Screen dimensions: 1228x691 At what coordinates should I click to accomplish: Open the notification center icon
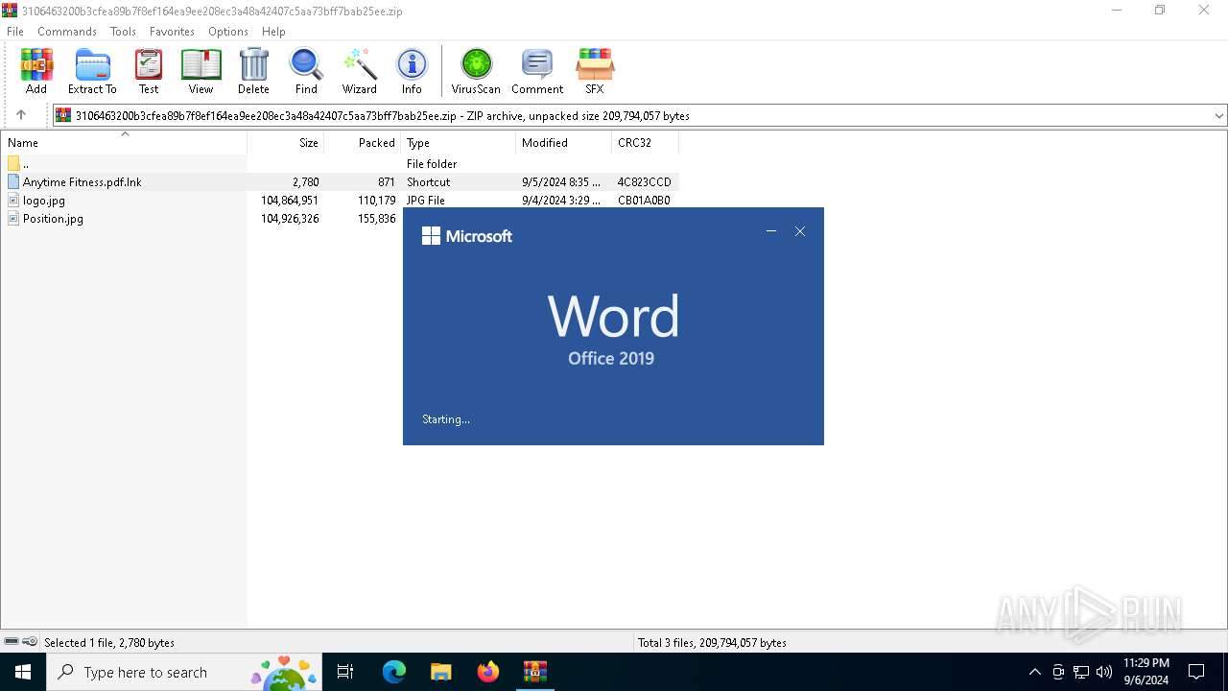1196,672
